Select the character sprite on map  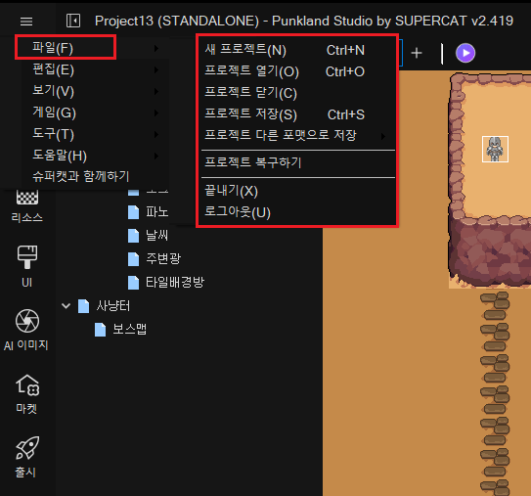[x=495, y=149]
